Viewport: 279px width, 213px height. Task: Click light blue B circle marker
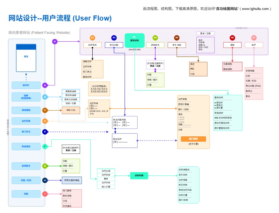(x=45, y=97)
